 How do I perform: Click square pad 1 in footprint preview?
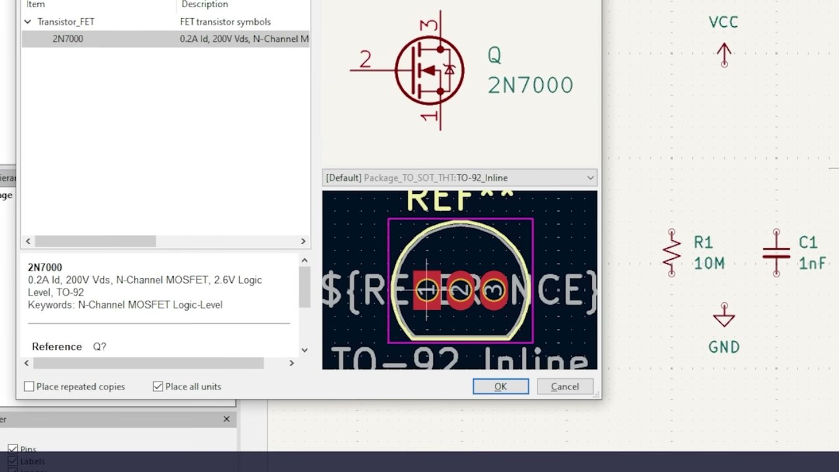427,290
